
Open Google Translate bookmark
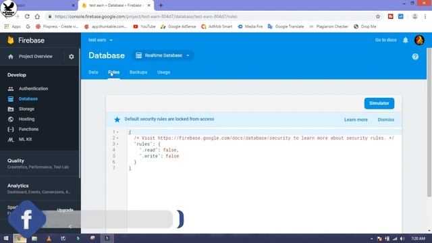tap(286, 26)
